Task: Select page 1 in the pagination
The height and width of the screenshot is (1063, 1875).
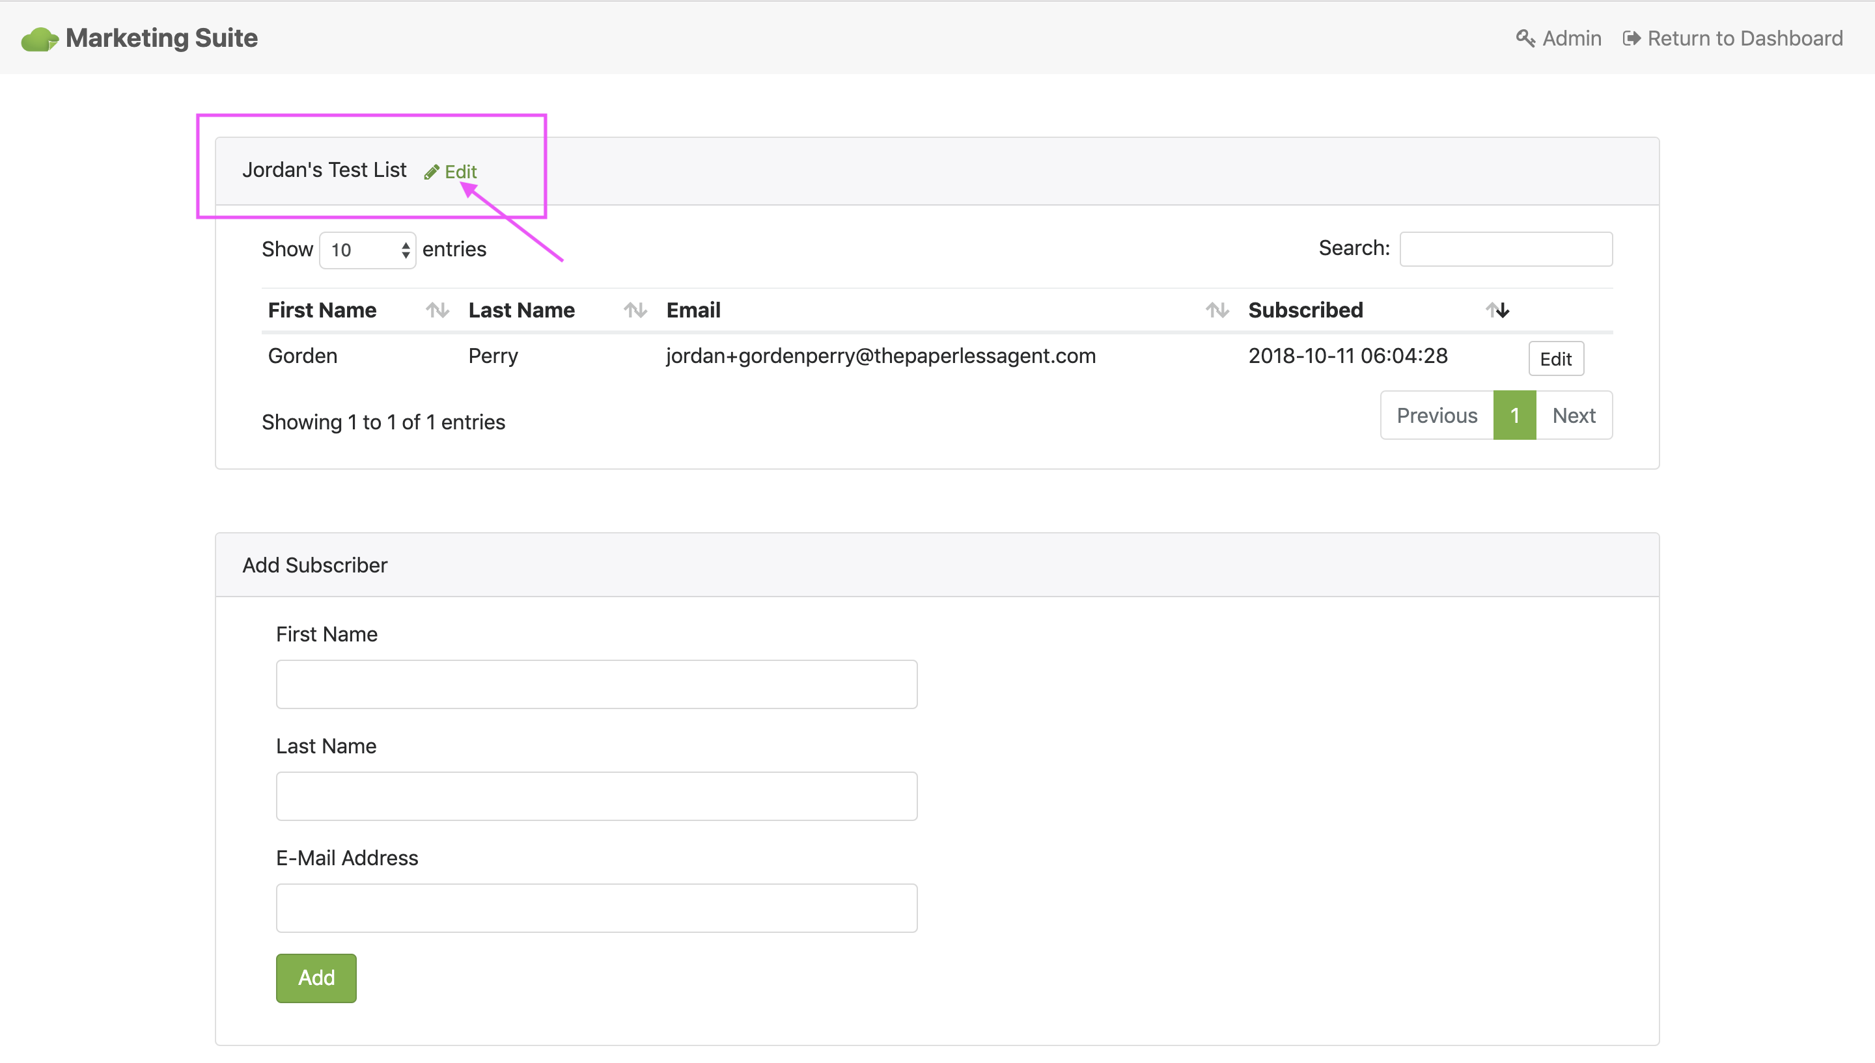Action: 1514,416
